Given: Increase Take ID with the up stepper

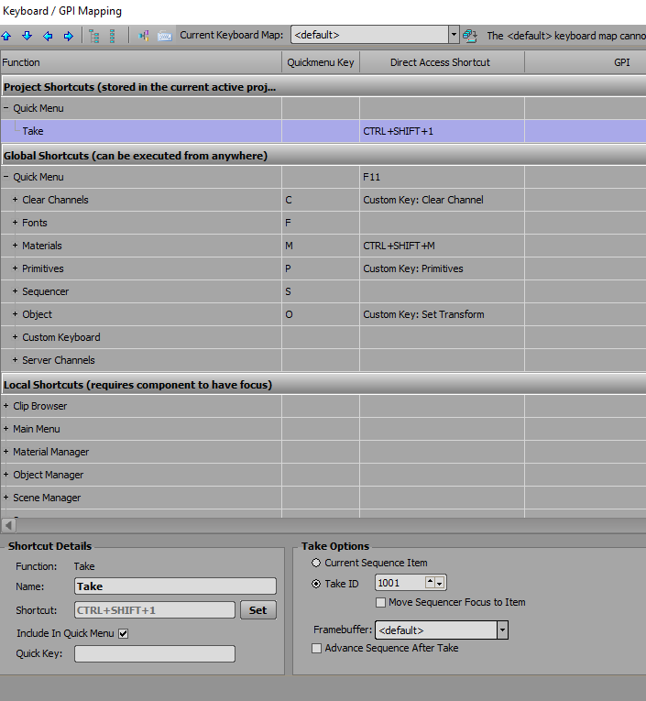Looking at the screenshot, I should (x=430, y=582).
